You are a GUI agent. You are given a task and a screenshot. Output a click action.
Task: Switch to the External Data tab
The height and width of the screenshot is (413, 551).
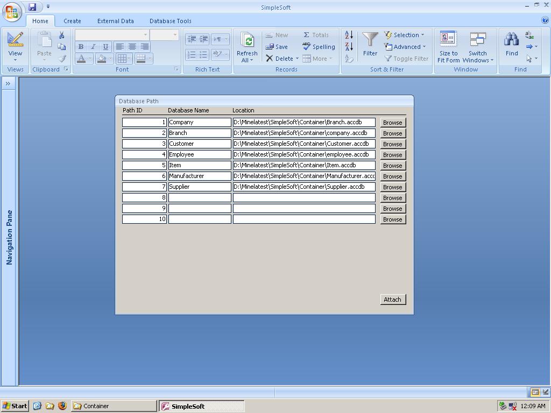115,21
